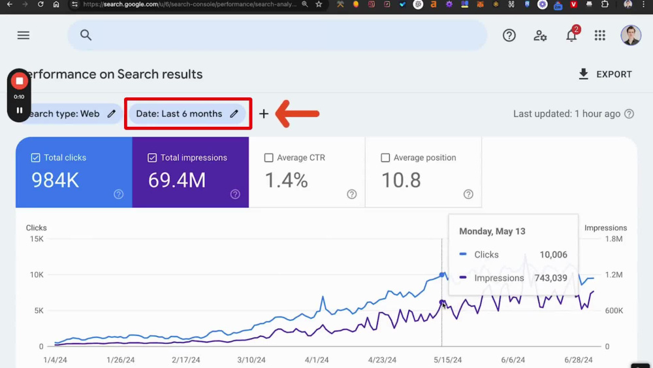The width and height of the screenshot is (653, 368).
Task: Open Average position help icon
Action: (468, 194)
